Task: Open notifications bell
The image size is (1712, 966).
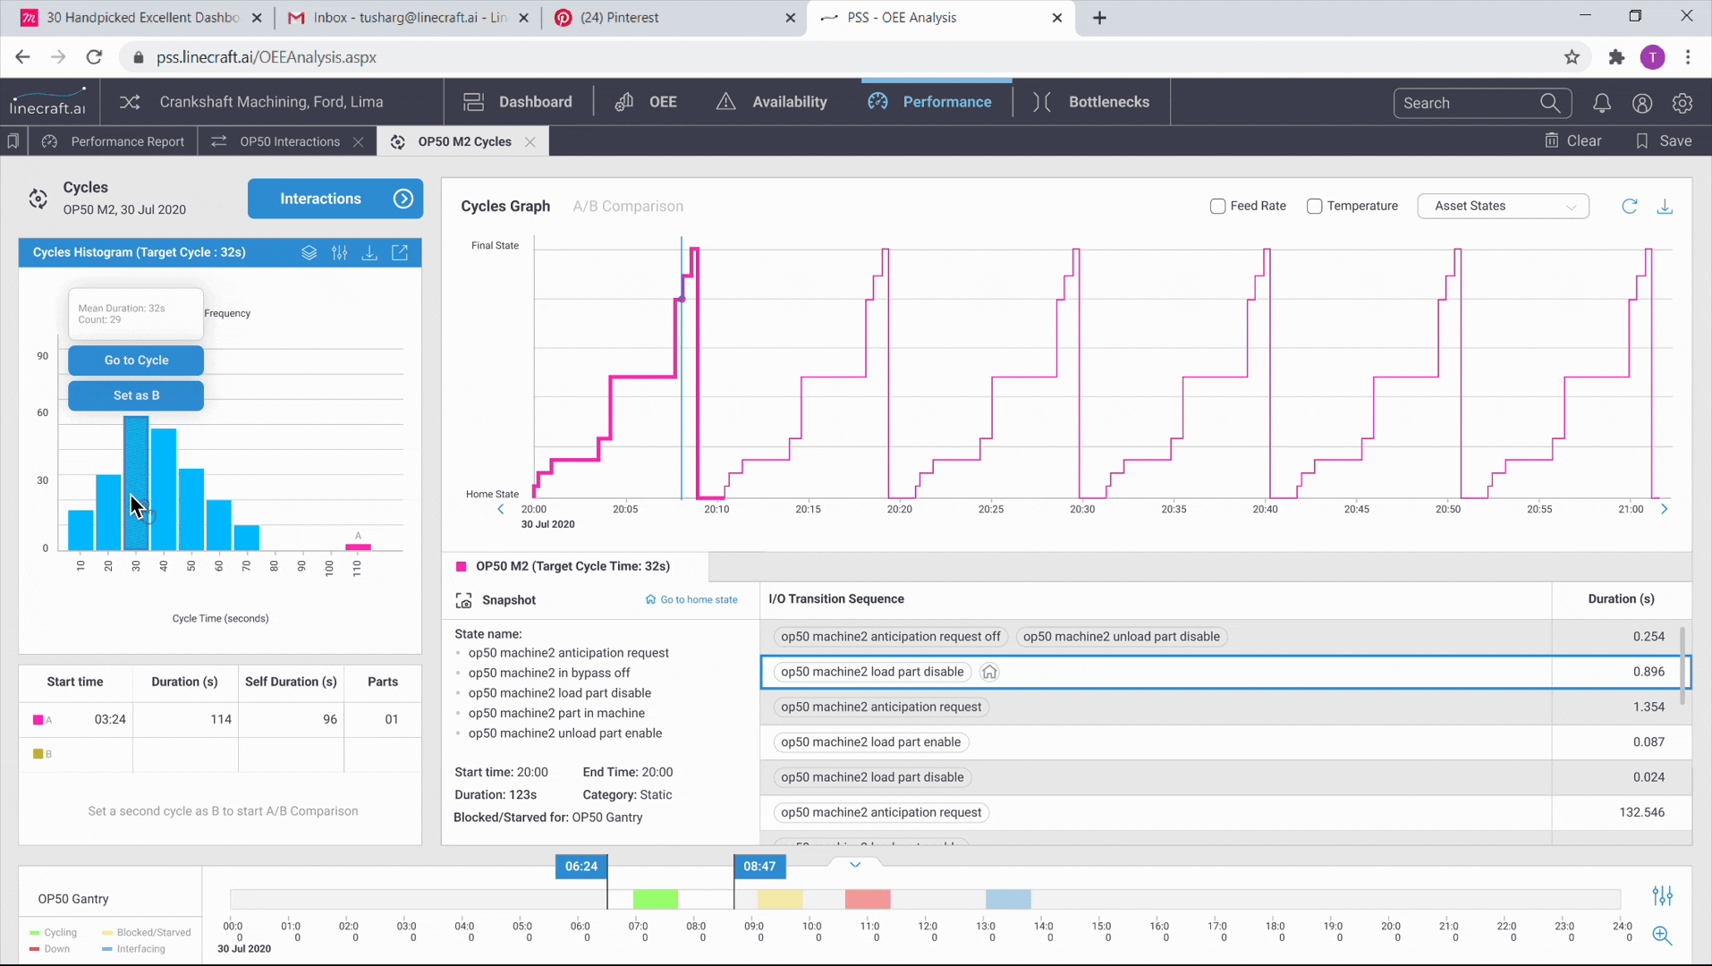Action: click(1602, 103)
